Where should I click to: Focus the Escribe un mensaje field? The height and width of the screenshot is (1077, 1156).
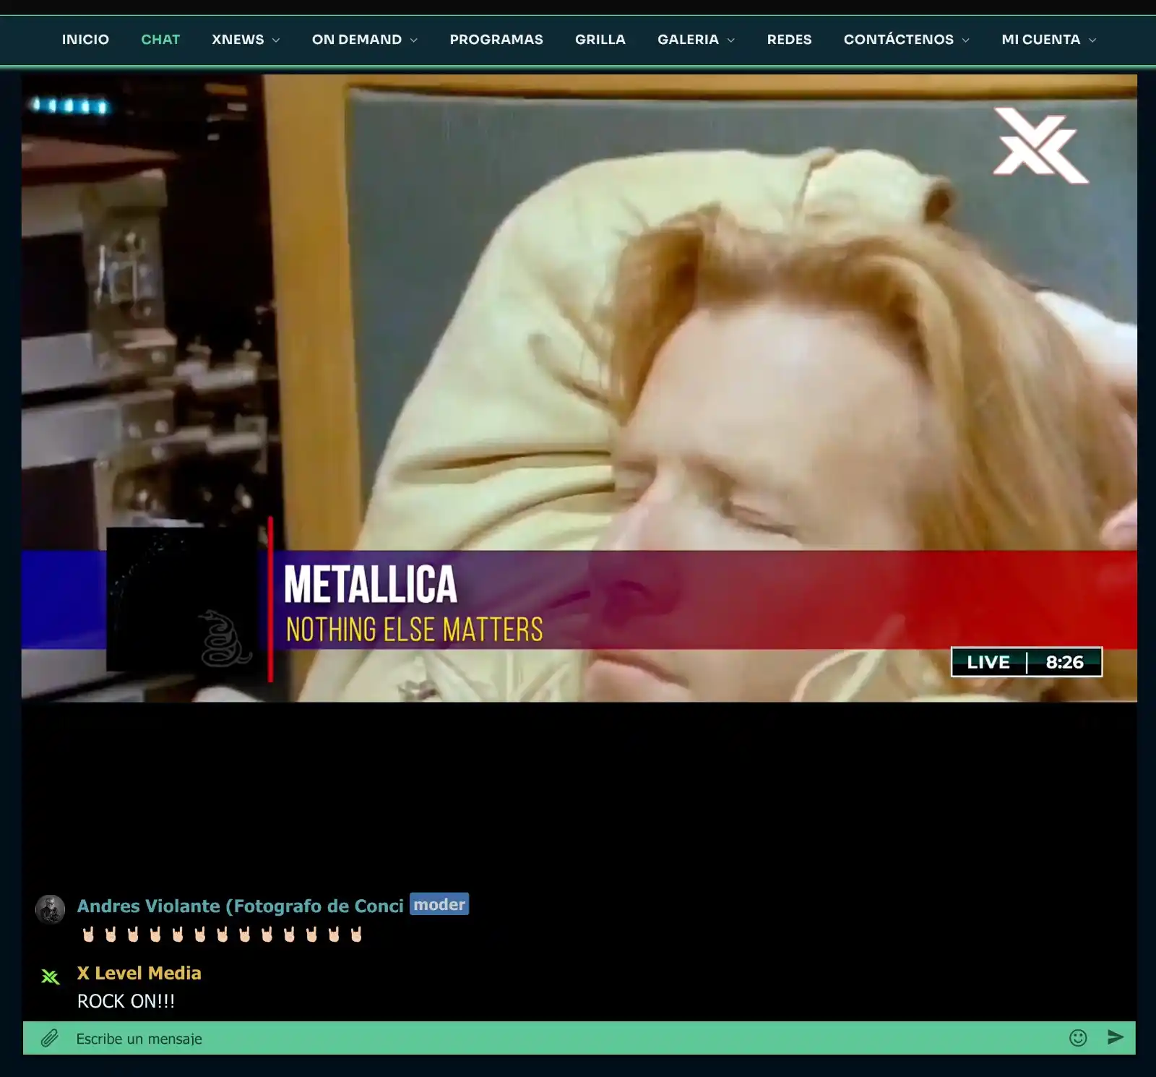[x=564, y=1039]
